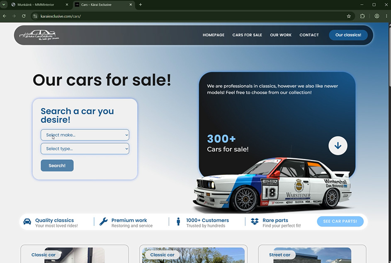Expand the Select make dropdown
Image resolution: width=391 pixels, height=263 pixels.
point(85,135)
